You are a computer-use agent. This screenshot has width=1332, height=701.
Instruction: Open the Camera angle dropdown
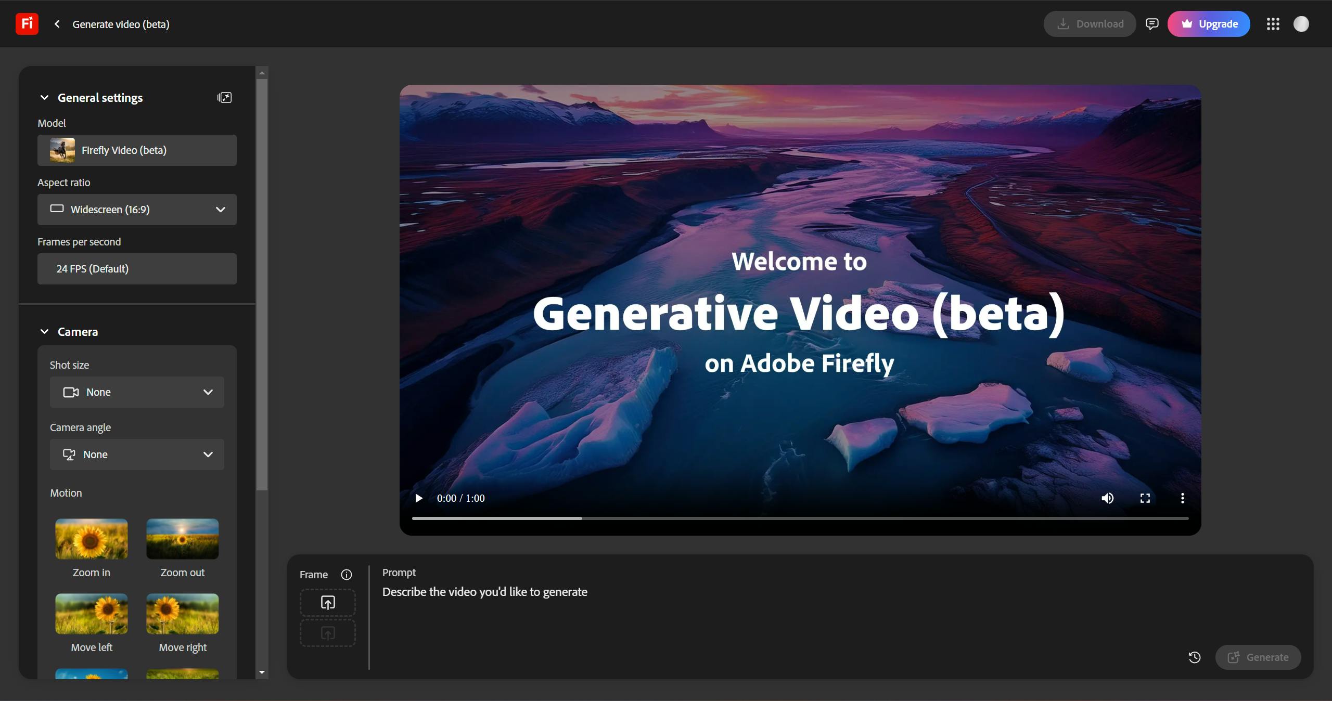tap(137, 455)
